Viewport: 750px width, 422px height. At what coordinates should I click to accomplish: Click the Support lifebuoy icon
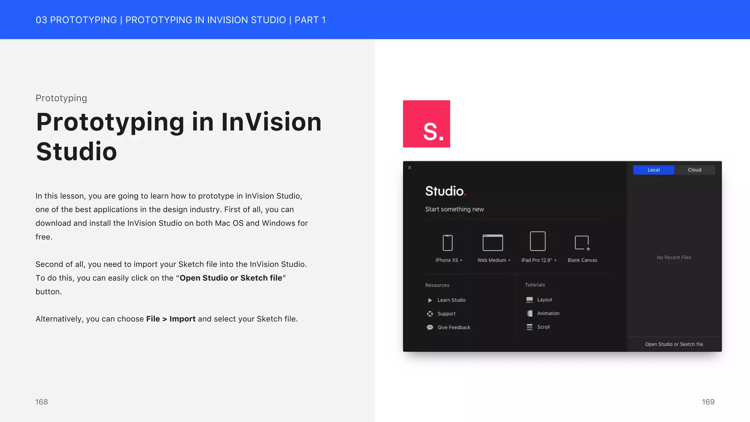pyautogui.click(x=430, y=314)
